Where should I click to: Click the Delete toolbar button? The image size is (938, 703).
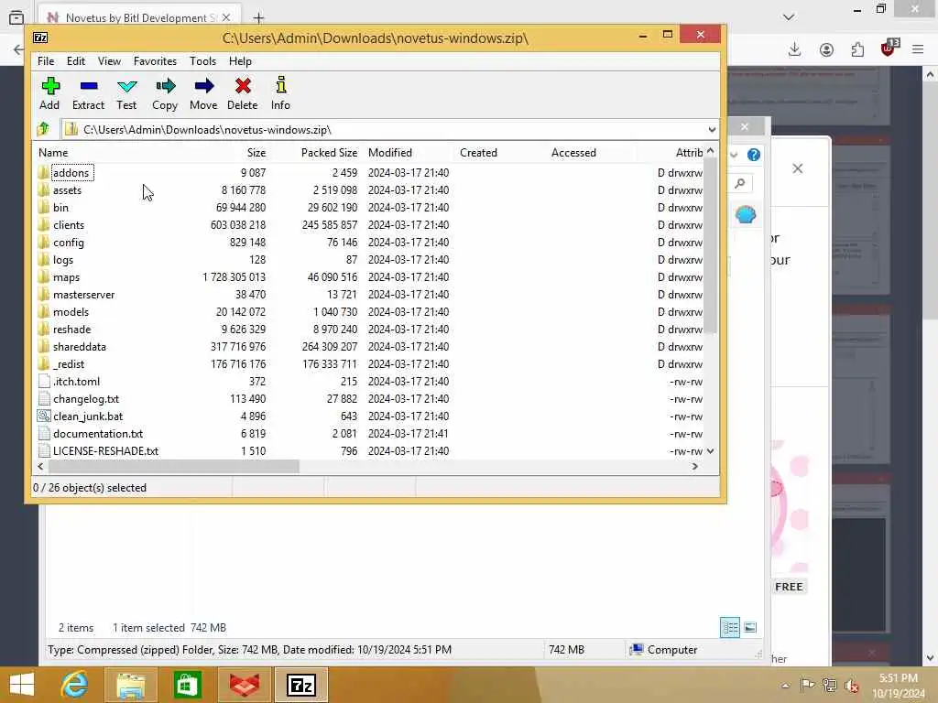coord(242,93)
